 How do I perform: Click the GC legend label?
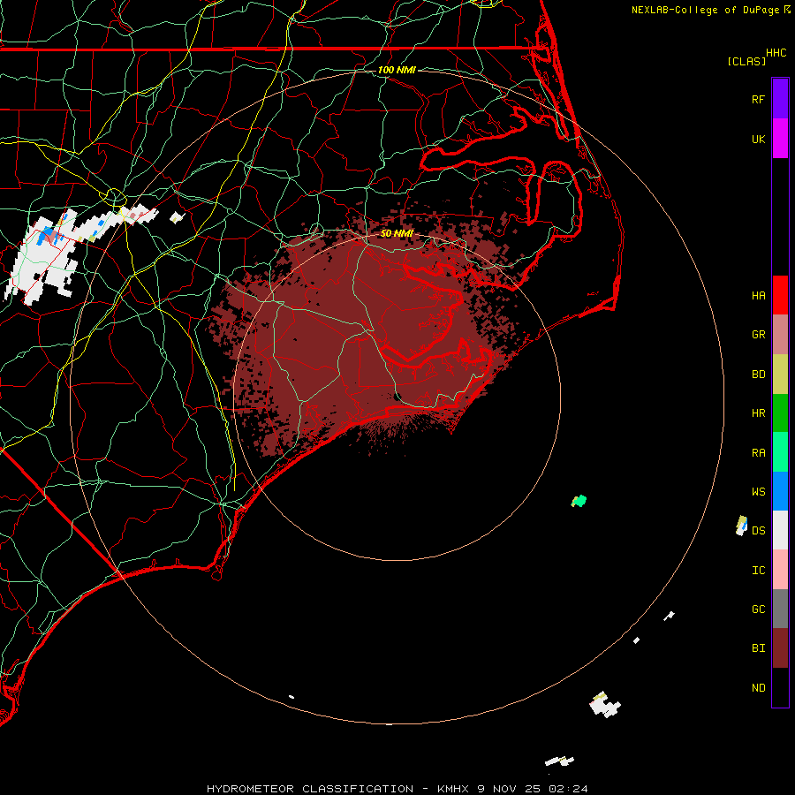[x=759, y=609]
